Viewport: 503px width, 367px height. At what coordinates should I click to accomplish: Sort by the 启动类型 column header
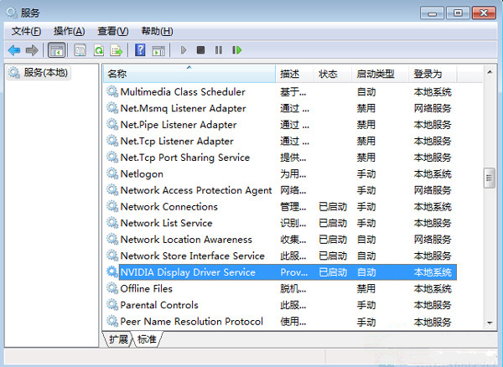tap(375, 74)
